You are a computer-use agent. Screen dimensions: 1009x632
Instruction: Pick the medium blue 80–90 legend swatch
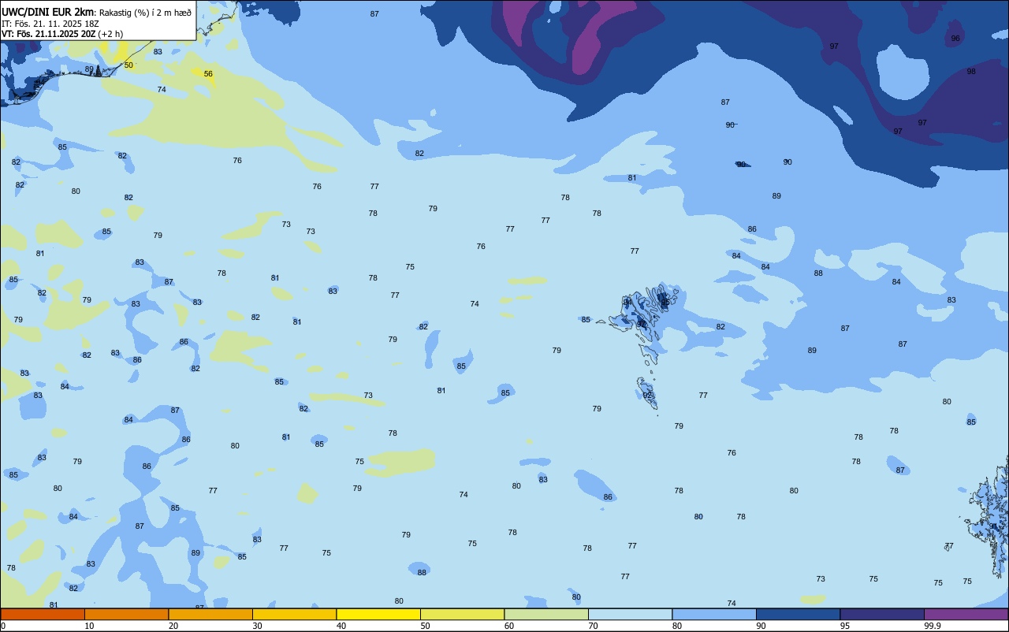(714, 614)
